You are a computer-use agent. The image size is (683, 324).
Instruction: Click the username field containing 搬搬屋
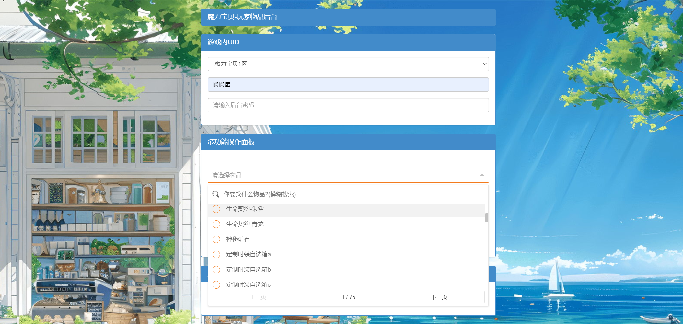[x=348, y=85]
